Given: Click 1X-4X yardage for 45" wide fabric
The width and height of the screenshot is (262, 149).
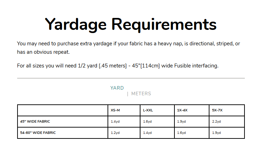Looking at the screenshot, I should coord(181,122).
